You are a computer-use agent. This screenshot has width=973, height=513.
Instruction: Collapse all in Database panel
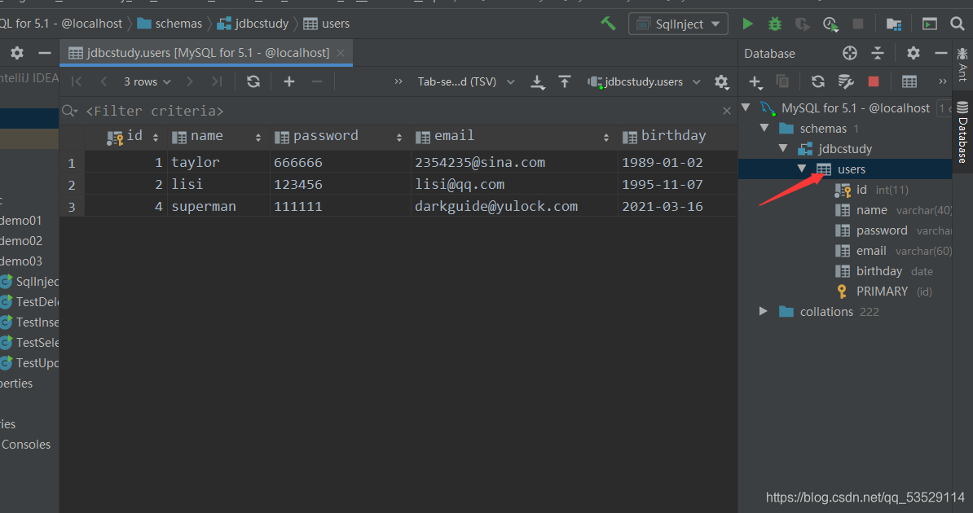coord(878,54)
